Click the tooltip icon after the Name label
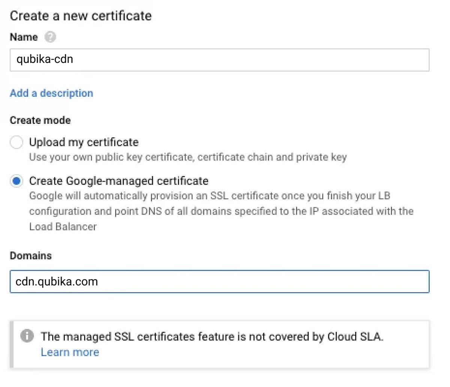 51,37
